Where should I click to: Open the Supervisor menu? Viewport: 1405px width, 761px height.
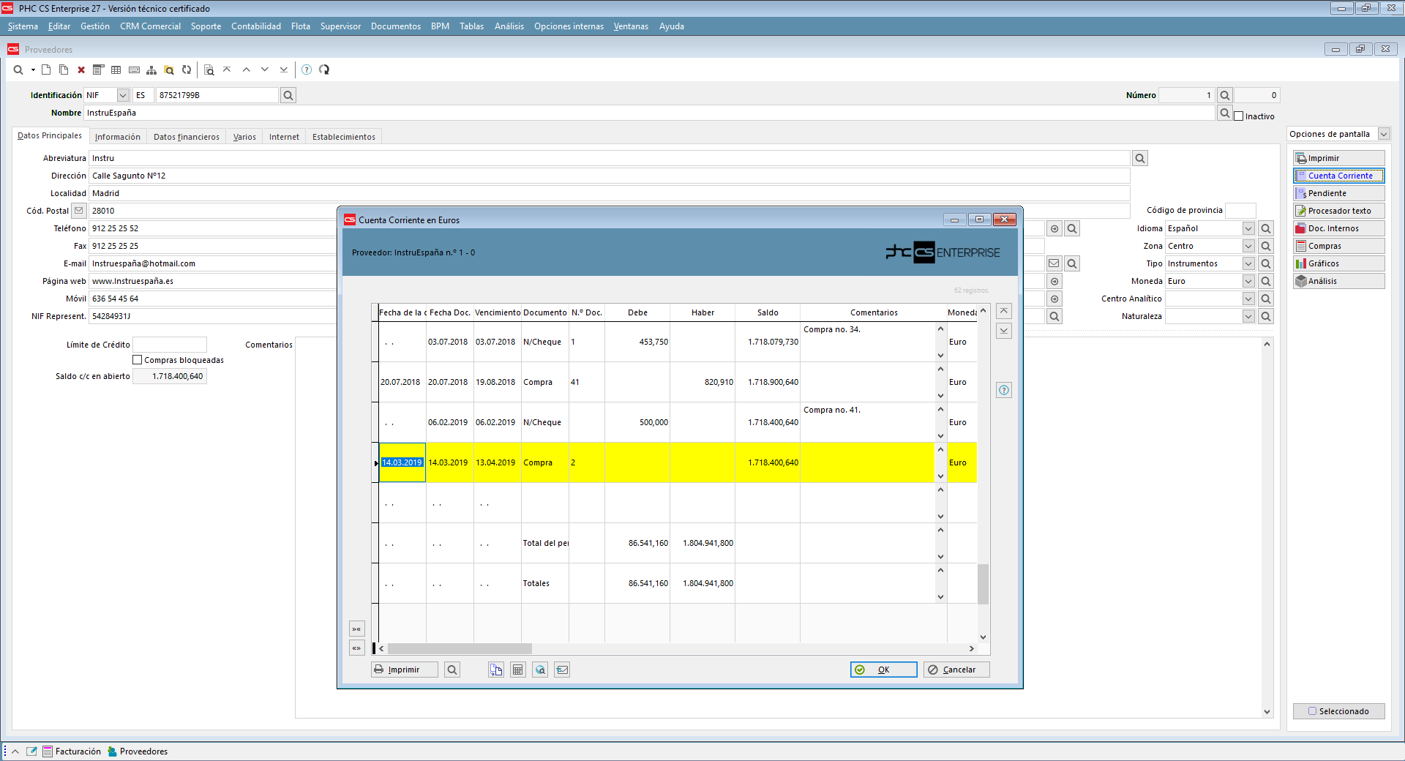pos(340,26)
